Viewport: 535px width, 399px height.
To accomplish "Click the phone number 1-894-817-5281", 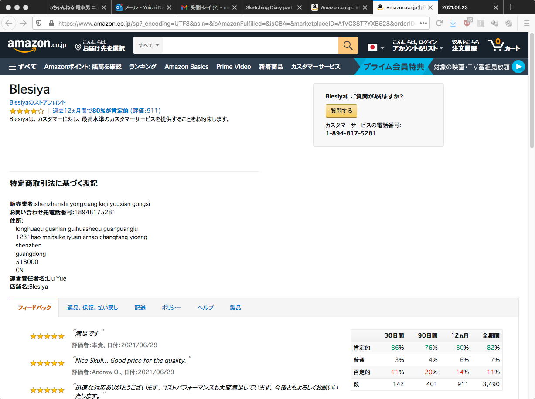I will pyautogui.click(x=351, y=133).
